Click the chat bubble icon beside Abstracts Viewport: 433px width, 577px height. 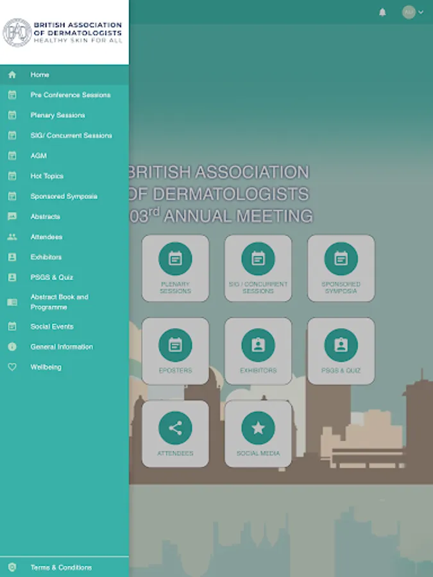tap(12, 217)
